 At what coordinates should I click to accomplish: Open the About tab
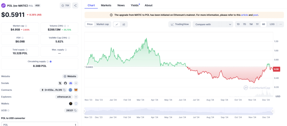(x=149, y=5)
